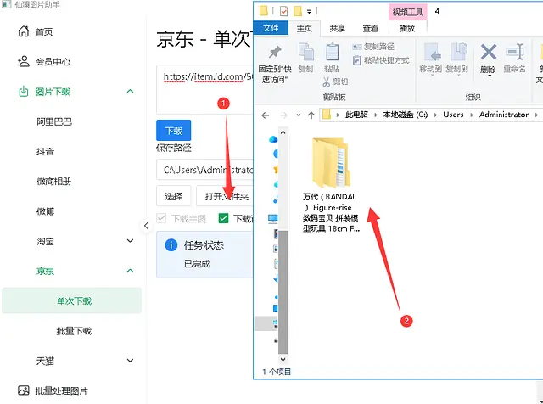Image resolution: width=543 pixels, height=404 pixels.
Task: Switch to the 查看 ribbon tab
Action: tap(370, 28)
